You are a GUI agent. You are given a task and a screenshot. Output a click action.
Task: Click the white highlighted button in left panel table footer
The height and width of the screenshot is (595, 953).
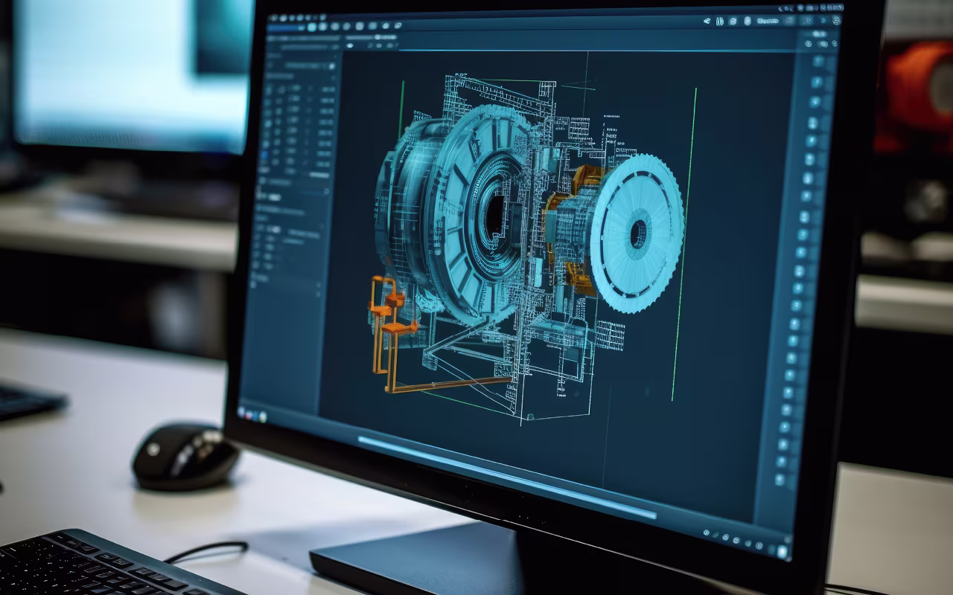click(319, 175)
